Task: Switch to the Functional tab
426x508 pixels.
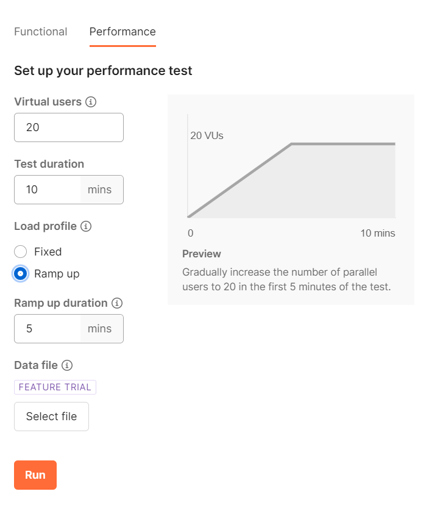Action: [x=41, y=32]
